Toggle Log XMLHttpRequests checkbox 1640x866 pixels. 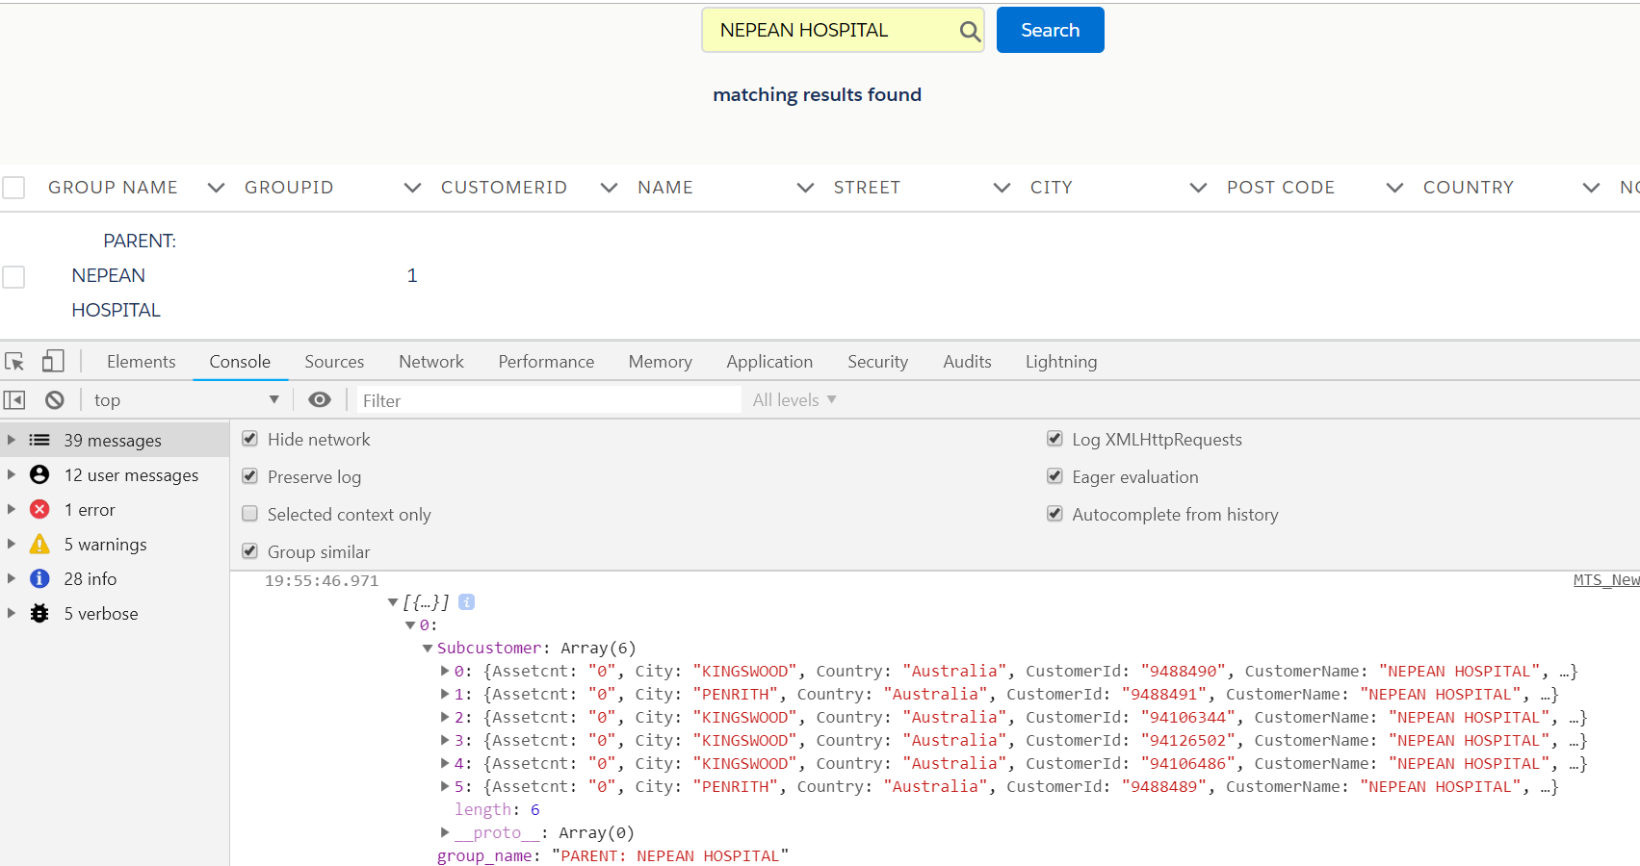1055,439
